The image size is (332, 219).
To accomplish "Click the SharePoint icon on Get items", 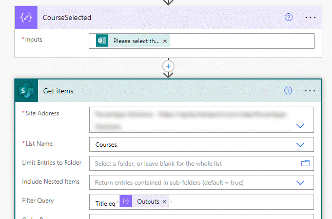I will [27, 91].
